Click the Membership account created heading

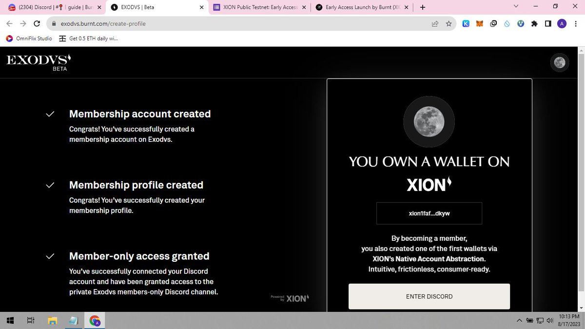click(x=140, y=114)
